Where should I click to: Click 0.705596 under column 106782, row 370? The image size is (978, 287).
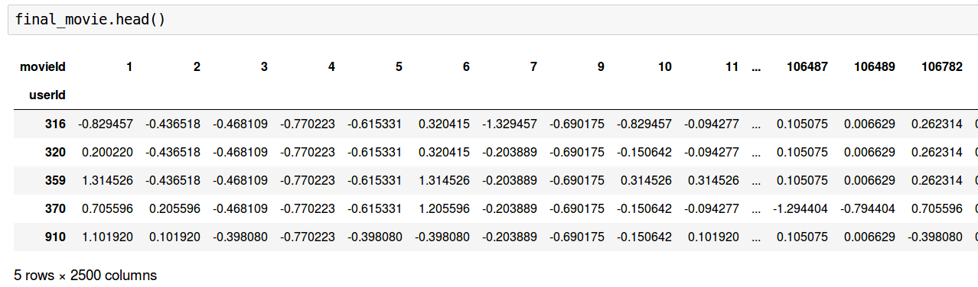pyautogui.click(x=937, y=208)
